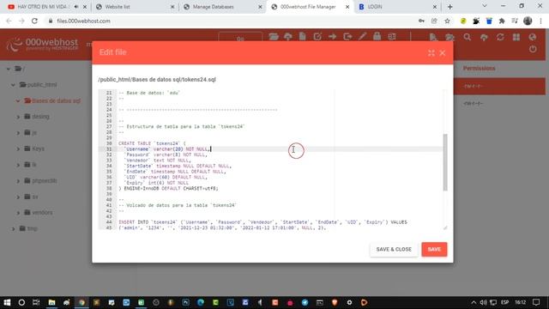
Task: Click the lock permissions icon
Action: click(x=377, y=36)
